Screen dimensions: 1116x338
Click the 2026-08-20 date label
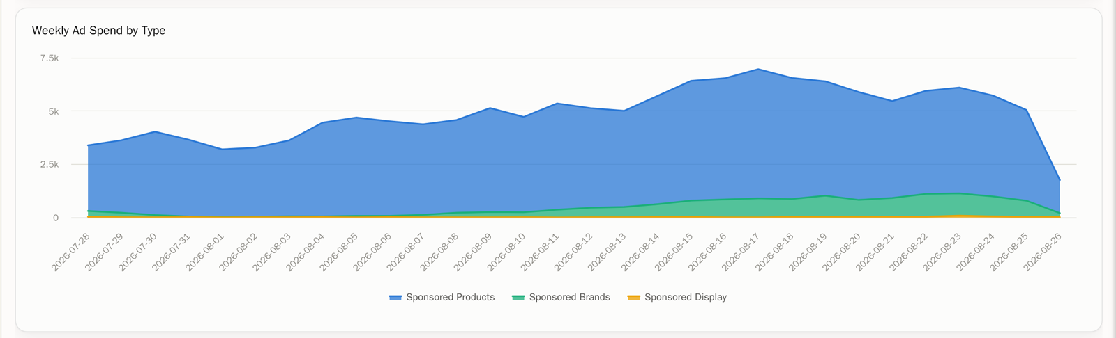[840, 252]
